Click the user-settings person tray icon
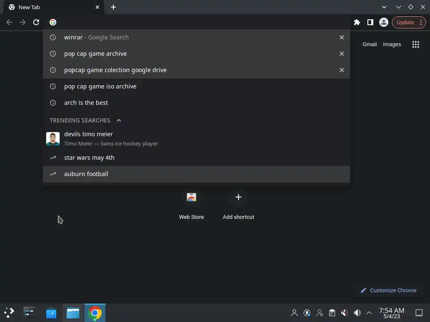 [320, 313]
